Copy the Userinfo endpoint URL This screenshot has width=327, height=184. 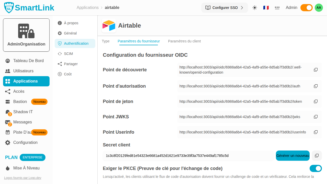(x=316, y=132)
